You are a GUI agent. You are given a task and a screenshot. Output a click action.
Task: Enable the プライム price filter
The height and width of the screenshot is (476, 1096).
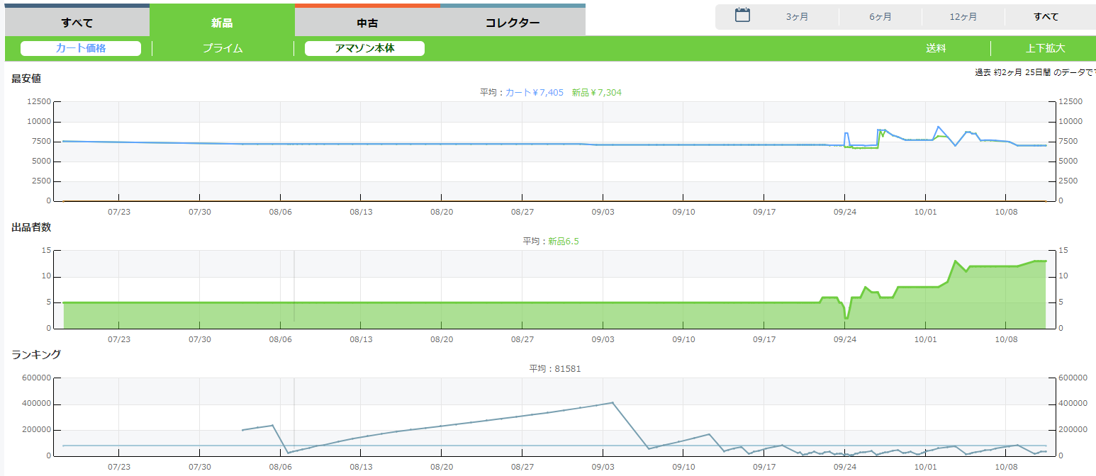[223, 48]
